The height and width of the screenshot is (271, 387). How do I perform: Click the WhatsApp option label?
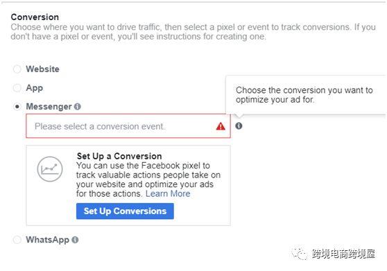point(48,240)
